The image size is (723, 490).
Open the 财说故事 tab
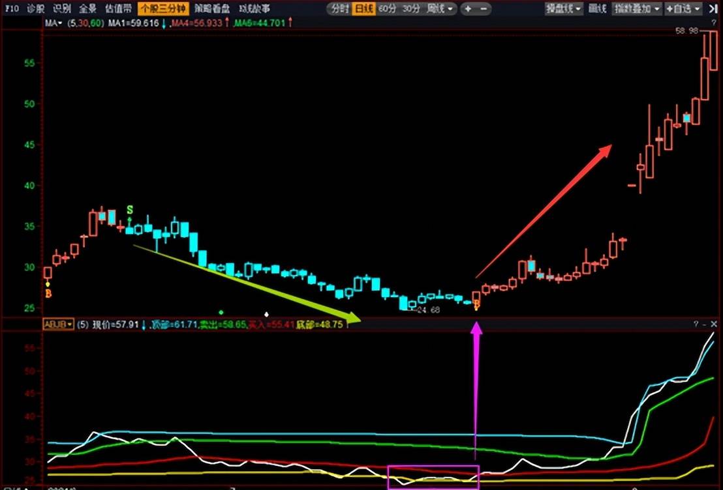click(254, 8)
